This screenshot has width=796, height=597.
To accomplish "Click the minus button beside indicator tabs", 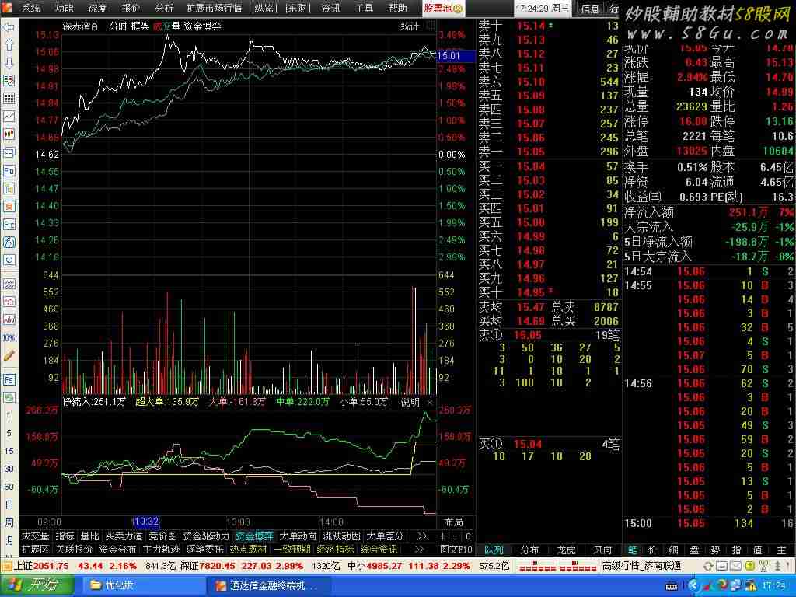I will tap(455, 536).
